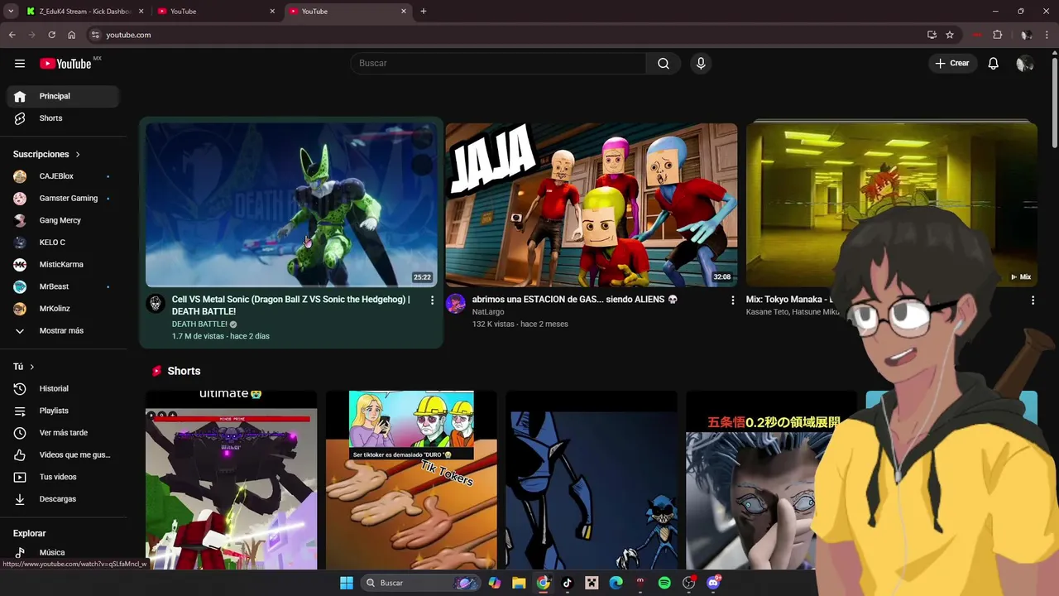This screenshot has width=1059, height=596.
Task: Open Shorts in sidebar
Action: coord(63,118)
